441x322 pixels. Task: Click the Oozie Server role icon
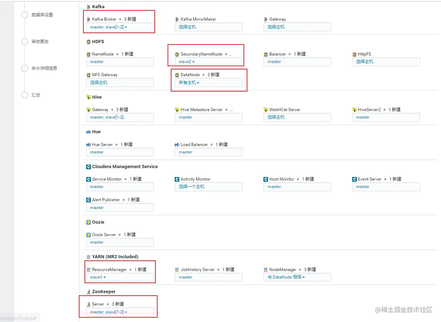88,235
